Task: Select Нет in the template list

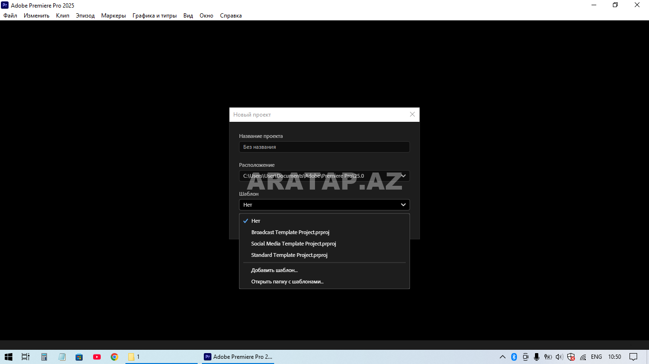Action: pos(324,221)
